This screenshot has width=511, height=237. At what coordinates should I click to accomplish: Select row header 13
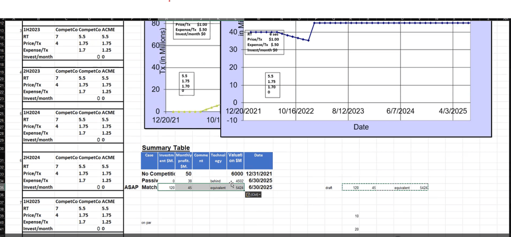point(2,30)
